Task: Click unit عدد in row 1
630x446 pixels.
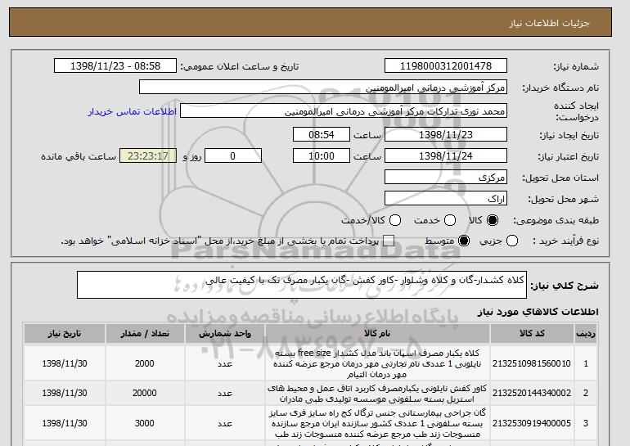Action: (x=225, y=363)
